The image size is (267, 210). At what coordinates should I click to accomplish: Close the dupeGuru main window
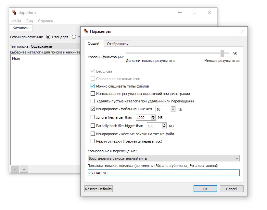click(x=210, y=12)
